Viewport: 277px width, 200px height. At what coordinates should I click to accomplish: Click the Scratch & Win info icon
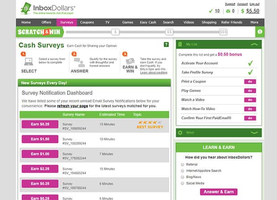(260, 32)
